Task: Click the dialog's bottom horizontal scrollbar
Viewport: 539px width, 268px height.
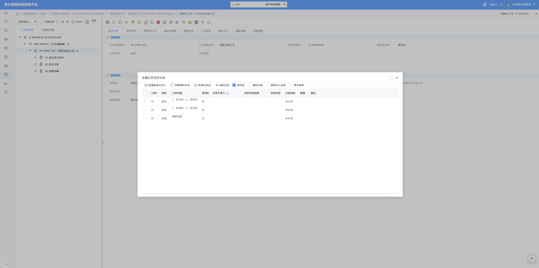Action: (x=270, y=194)
